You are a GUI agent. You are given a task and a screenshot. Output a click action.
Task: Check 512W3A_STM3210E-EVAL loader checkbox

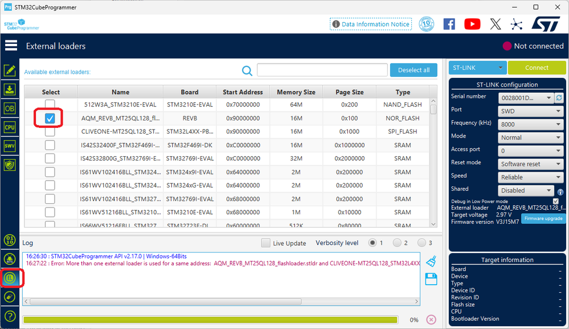pyautogui.click(x=50, y=104)
